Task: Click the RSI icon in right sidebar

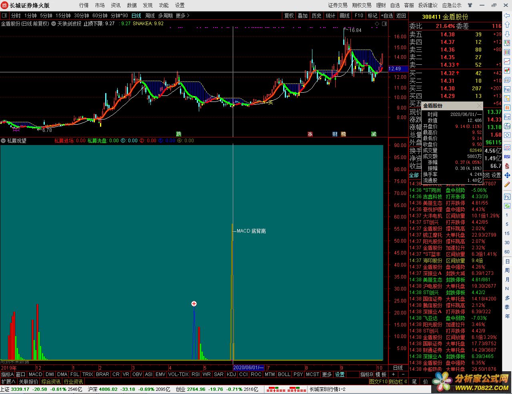Action: 507,157
